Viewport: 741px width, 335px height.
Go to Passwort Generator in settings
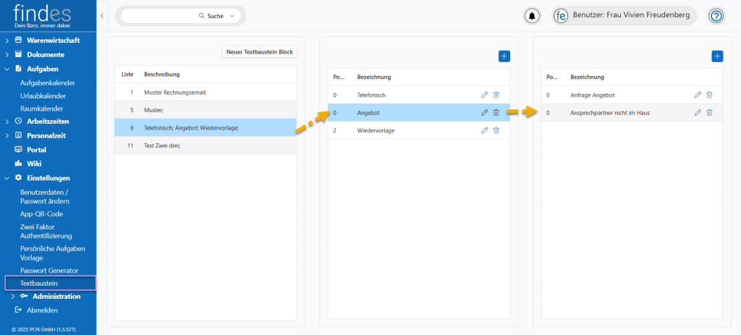click(x=49, y=270)
